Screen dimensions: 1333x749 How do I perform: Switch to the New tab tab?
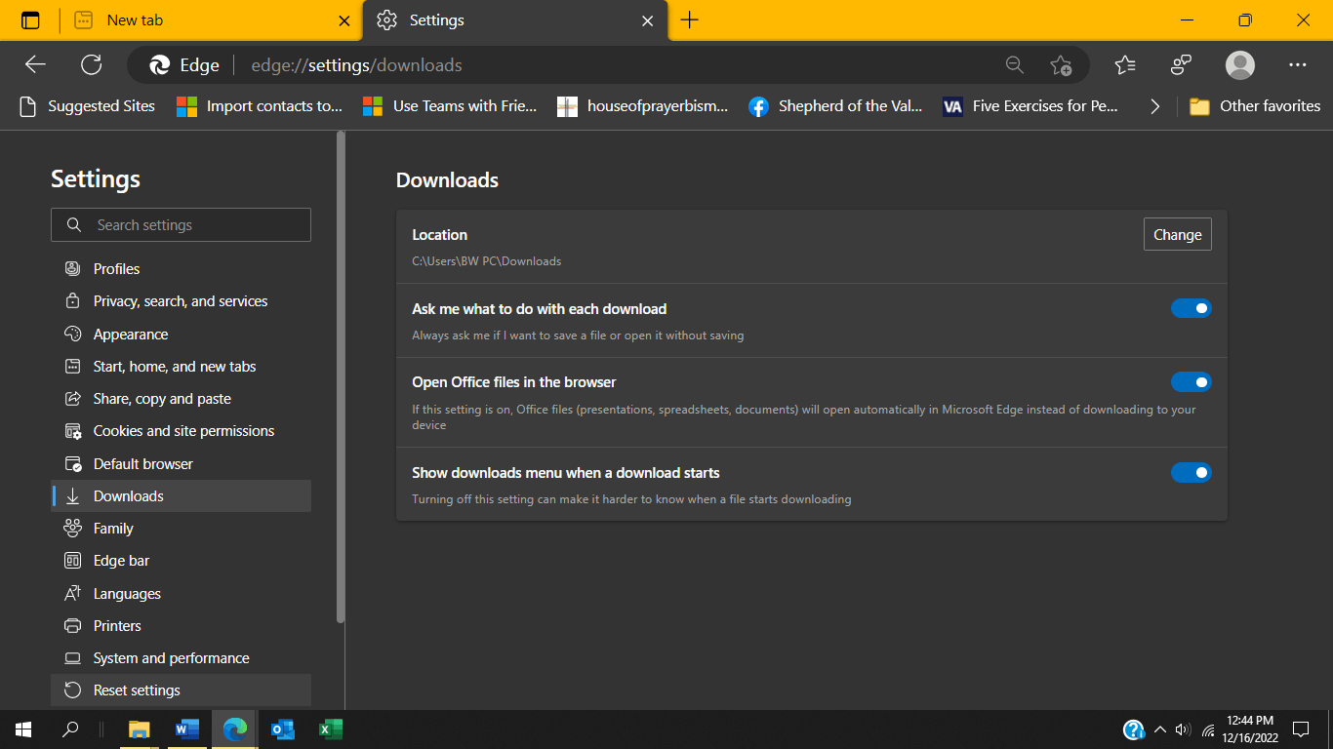pyautogui.click(x=211, y=20)
